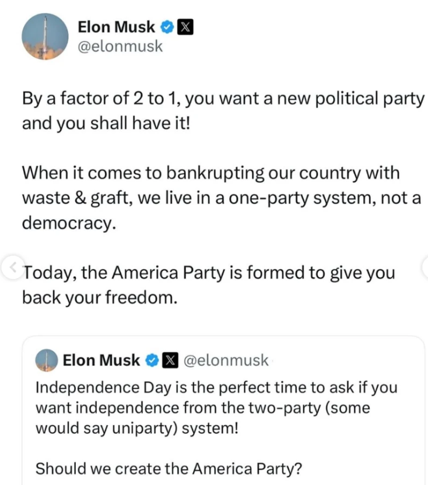The height and width of the screenshot is (485, 428).
Task: Open the @elonmusk handle under the top name
Action: pos(120,47)
